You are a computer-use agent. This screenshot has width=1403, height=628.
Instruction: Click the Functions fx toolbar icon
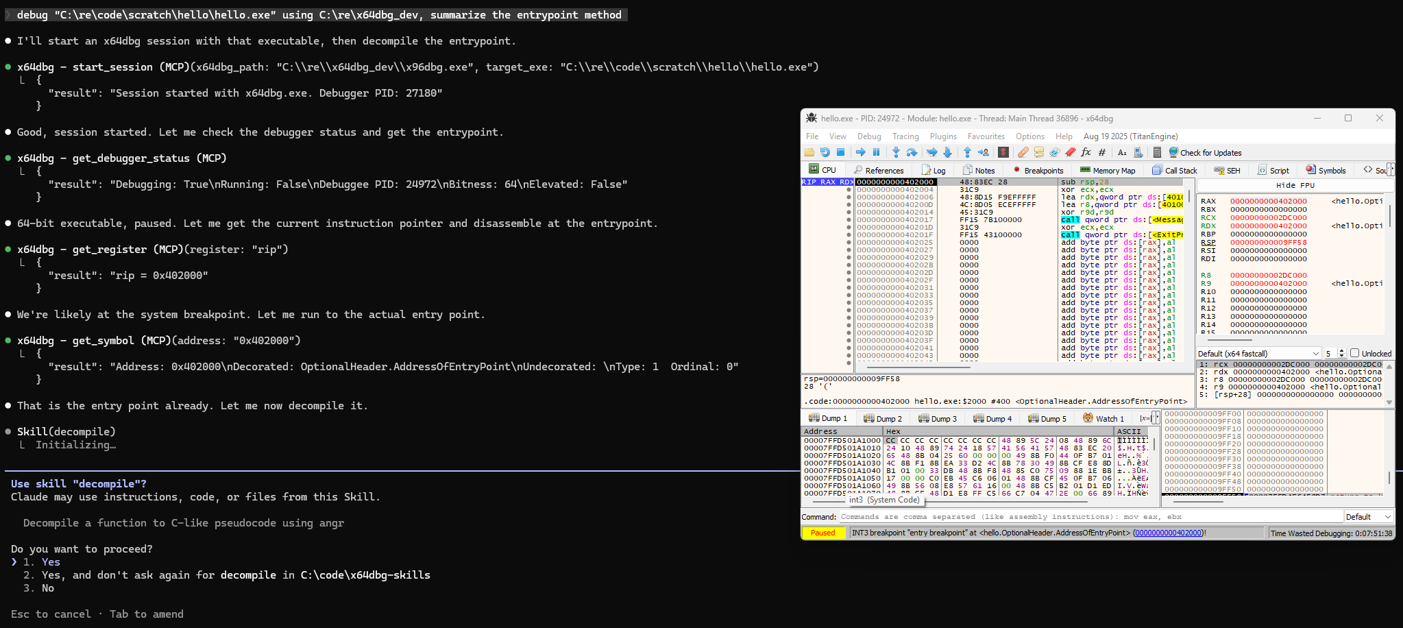coord(1086,152)
